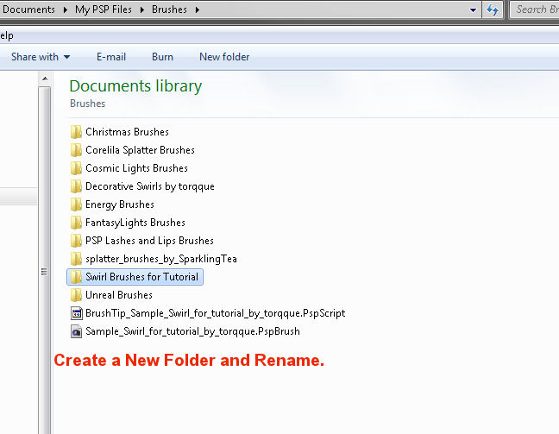Click the E-mail toolbar button
The image size is (559, 434).
[x=111, y=57]
